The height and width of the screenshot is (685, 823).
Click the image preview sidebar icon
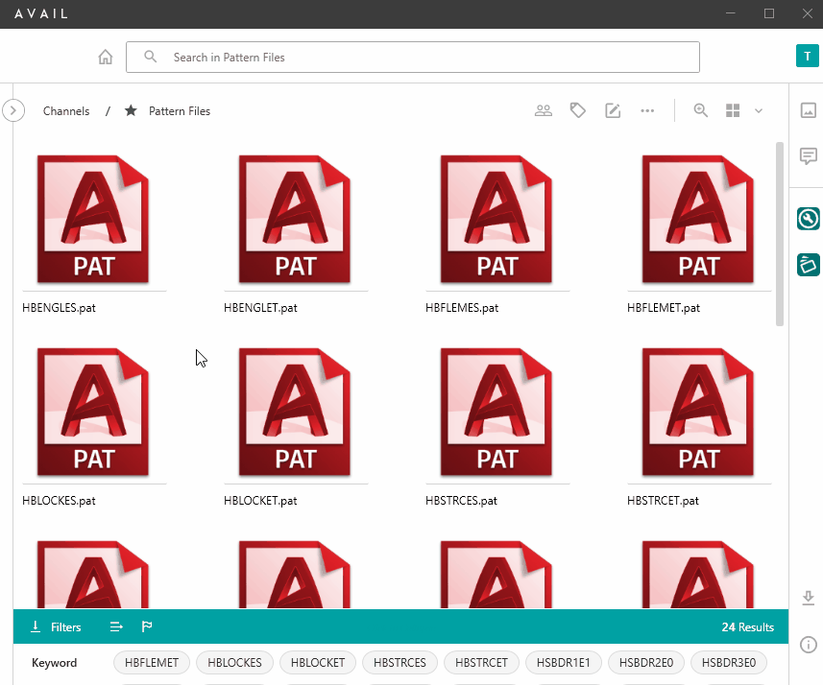808,110
